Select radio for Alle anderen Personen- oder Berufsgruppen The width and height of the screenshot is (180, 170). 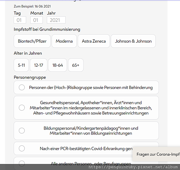coord(22,163)
